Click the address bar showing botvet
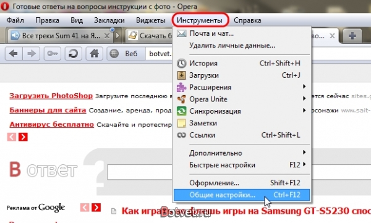Viewport: 371px width, 223px height. [x=160, y=54]
